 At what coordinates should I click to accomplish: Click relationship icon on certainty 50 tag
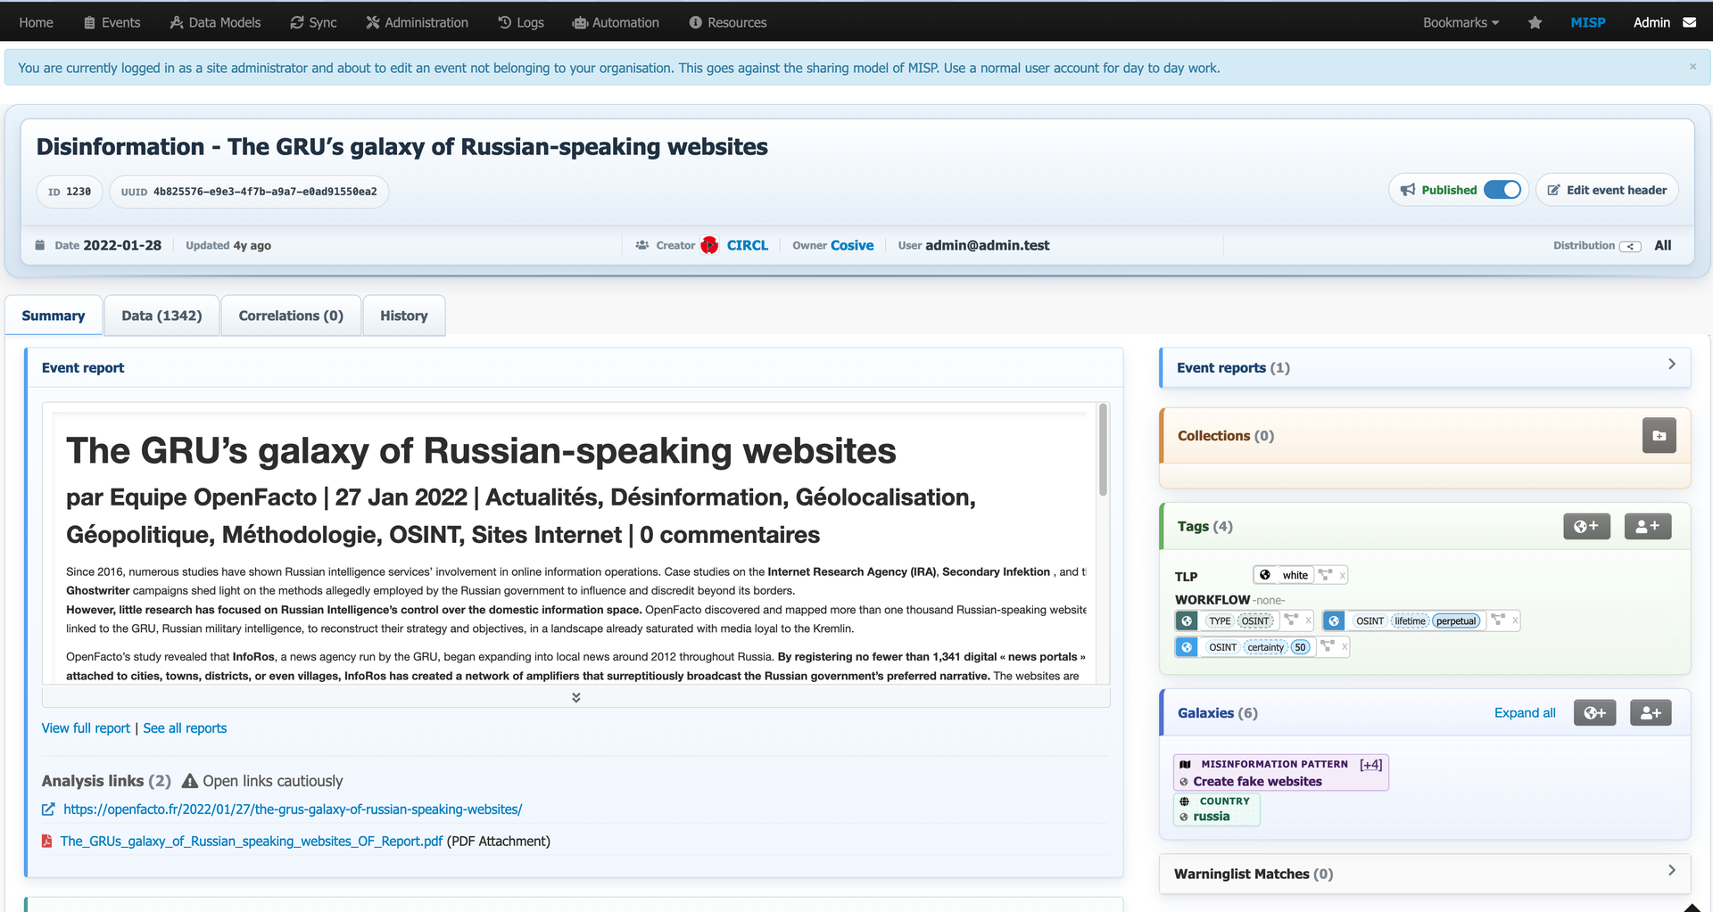[x=1328, y=646]
